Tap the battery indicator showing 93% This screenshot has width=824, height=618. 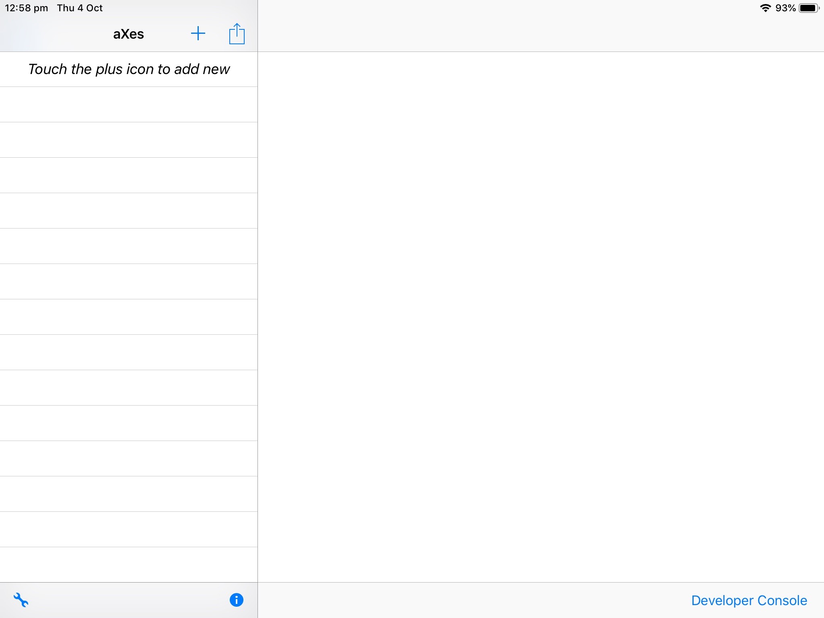coord(807,7)
